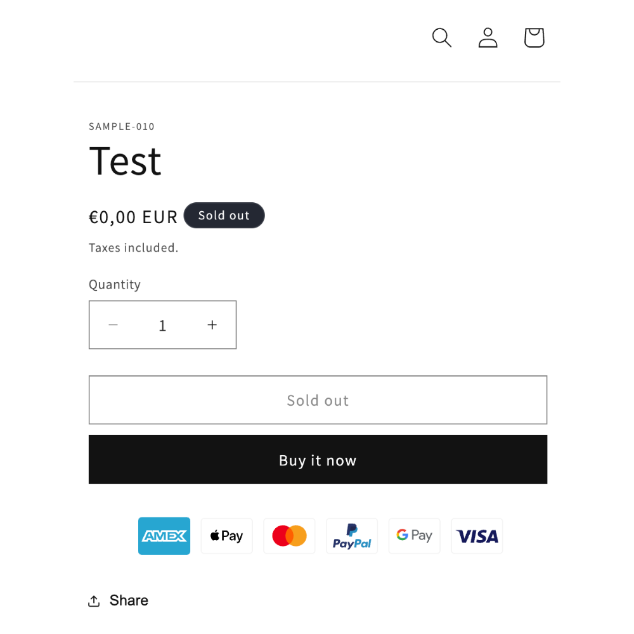Click the Test product title
The image size is (634, 634).
tap(125, 161)
